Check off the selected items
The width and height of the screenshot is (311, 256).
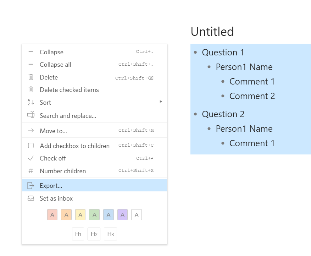(53, 158)
